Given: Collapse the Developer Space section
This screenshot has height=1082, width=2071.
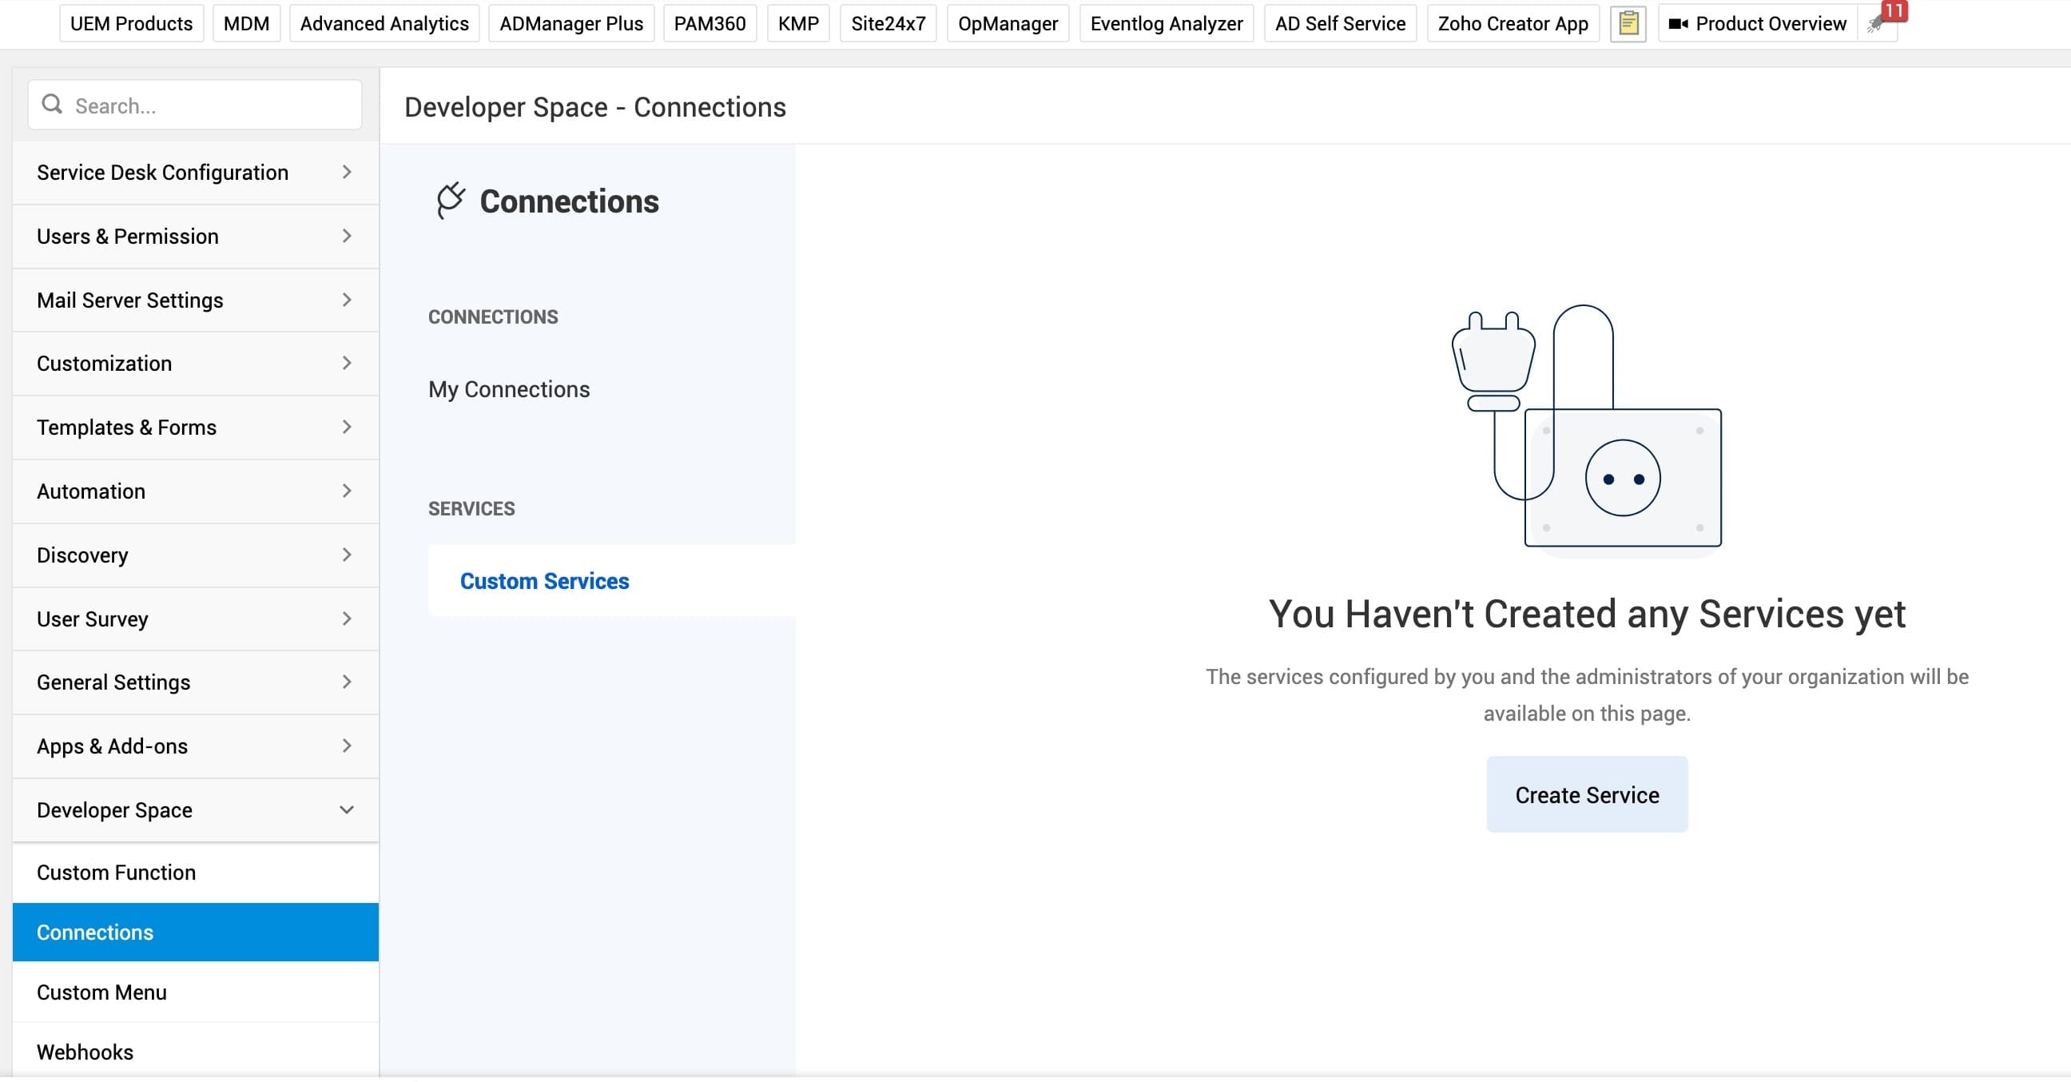Looking at the screenshot, I should [x=347, y=810].
